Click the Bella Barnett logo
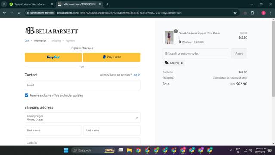 point(52,31)
